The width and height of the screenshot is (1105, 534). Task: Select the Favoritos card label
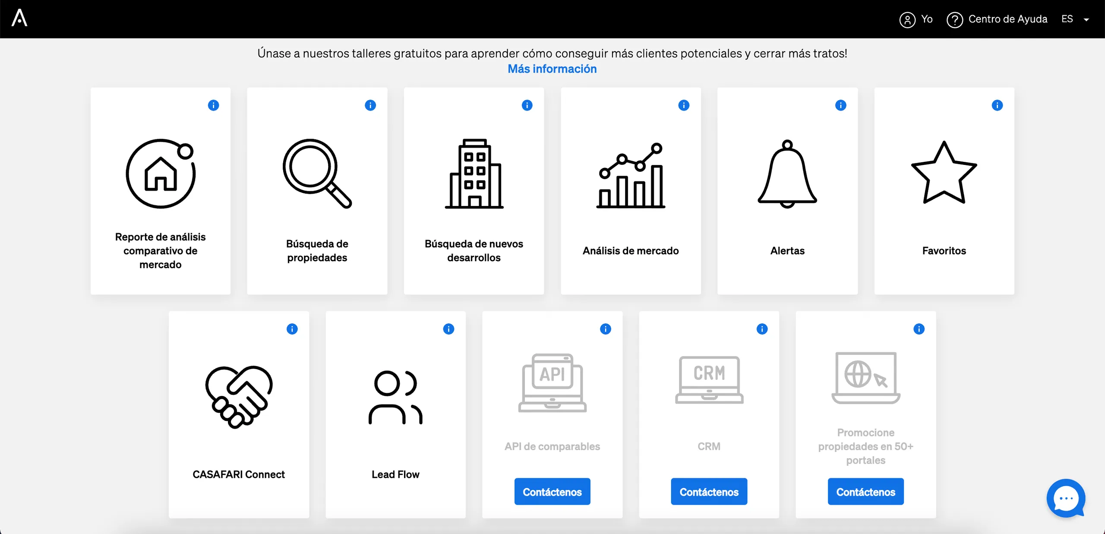click(944, 251)
